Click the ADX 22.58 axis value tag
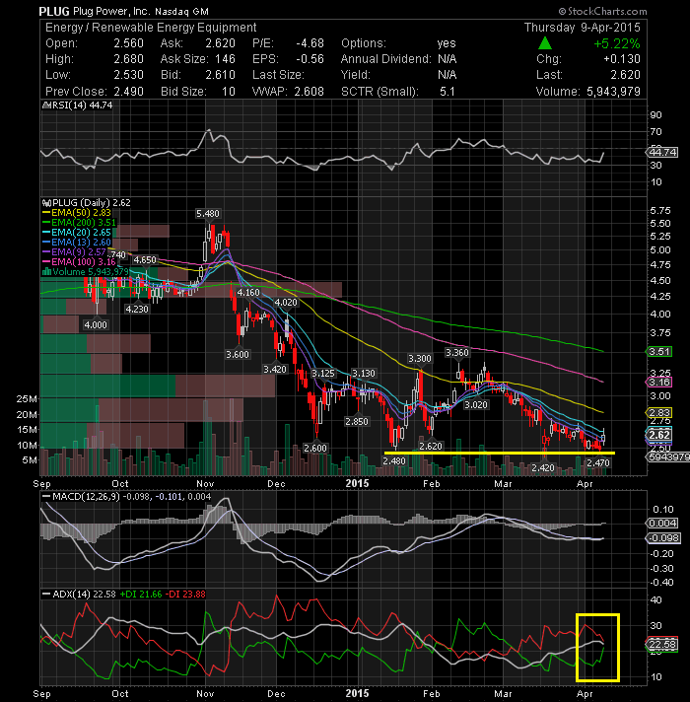Image resolution: width=690 pixels, height=702 pixels. pyautogui.click(x=662, y=645)
